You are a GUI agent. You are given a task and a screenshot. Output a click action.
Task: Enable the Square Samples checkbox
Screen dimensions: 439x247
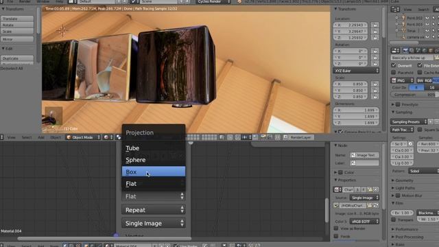[x=420, y=130]
